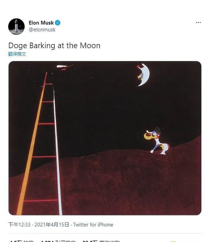Click the crescent moon in the painting

click(x=143, y=75)
